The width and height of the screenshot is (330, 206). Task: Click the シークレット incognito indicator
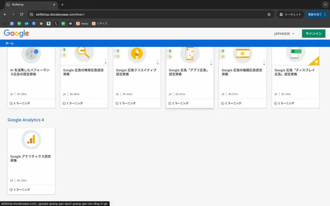(290, 14)
